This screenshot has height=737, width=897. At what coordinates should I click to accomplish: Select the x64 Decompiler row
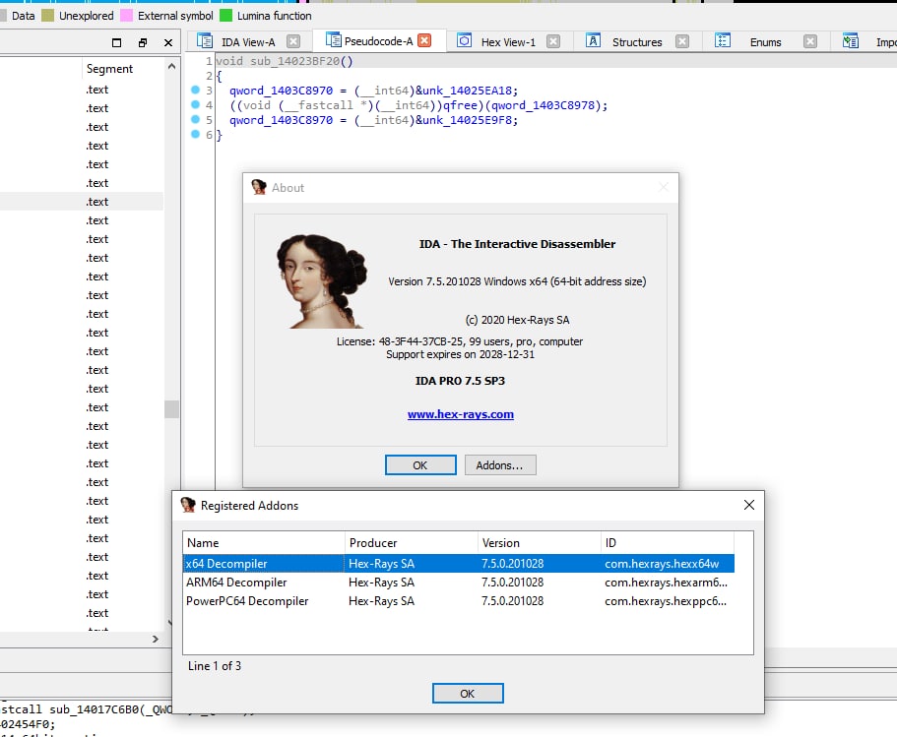tap(458, 563)
